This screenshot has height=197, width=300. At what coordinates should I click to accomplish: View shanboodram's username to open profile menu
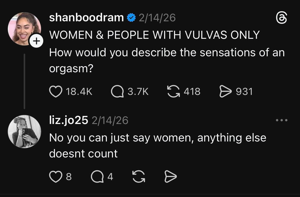(87, 17)
